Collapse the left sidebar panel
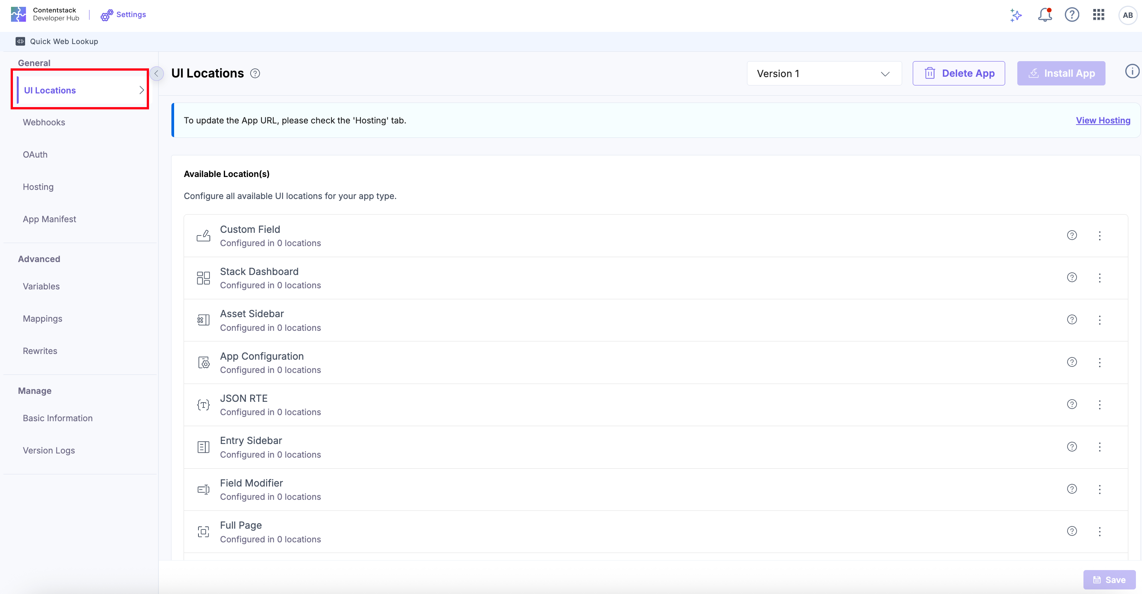 click(157, 74)
